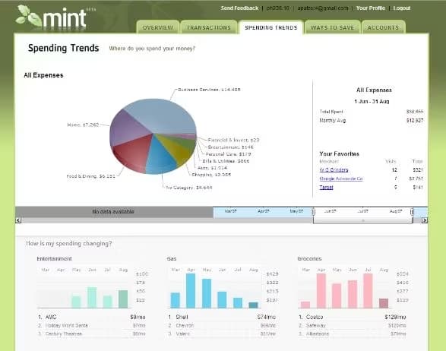Click the right timeline scroll arrow
The width and height of the screenshot is (446, 351).
click(x=425, y=220)
